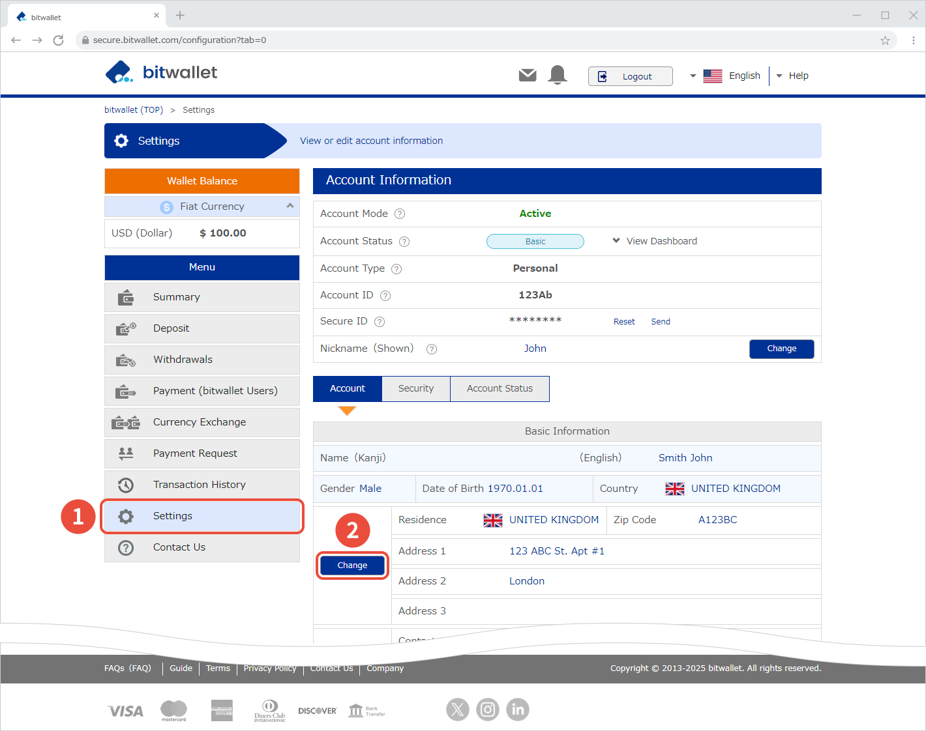Click the LinkedIn icon in footer
Viewport: 926px width, 731px height.
click(518, 709)
